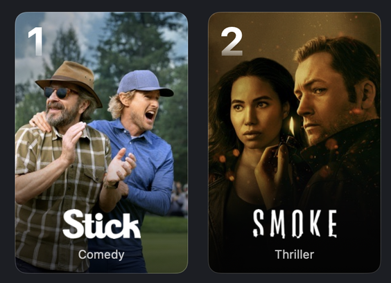Click the Comedy genre label

pos(101,255)
